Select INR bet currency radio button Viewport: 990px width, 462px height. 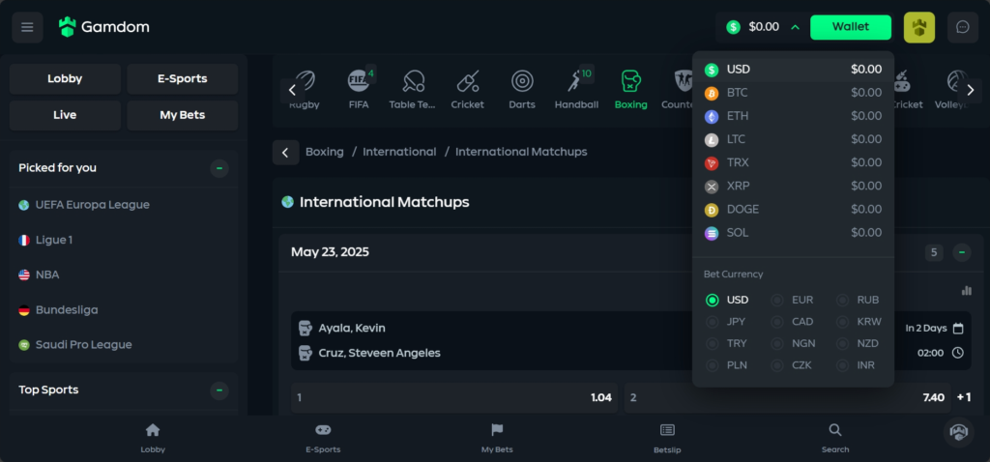[842, 365]
